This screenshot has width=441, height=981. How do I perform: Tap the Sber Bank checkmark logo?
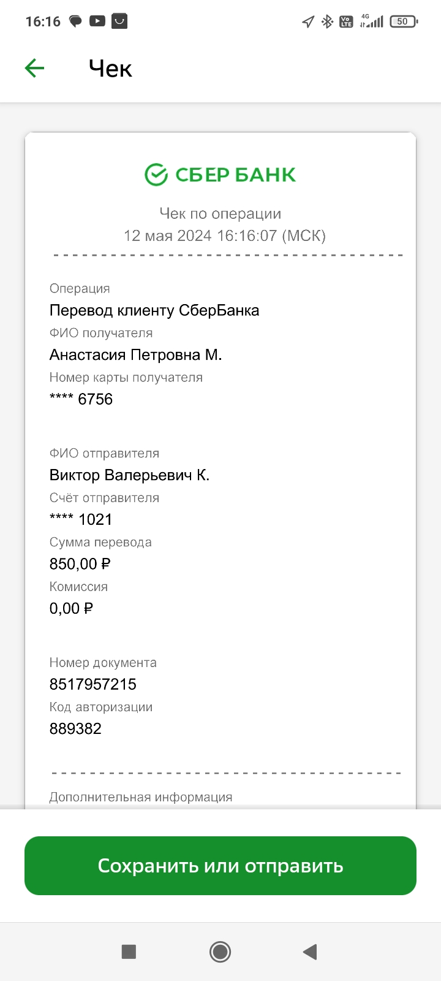click(156, 175)
